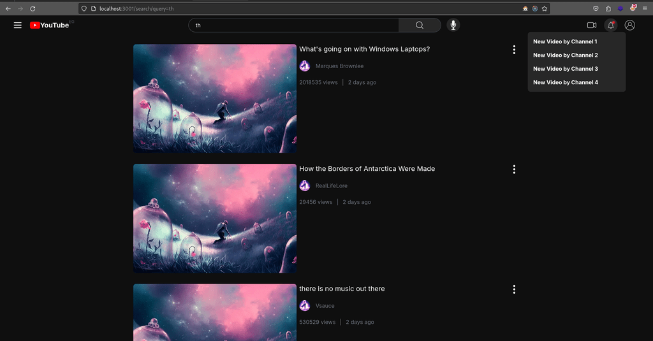Click thumbnail of Windows Laptops video
653x341 pixels.
215,99
